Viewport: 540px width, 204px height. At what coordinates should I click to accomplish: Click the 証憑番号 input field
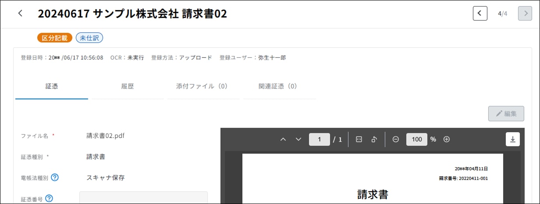pyautogui.click(x=143, y=198)
